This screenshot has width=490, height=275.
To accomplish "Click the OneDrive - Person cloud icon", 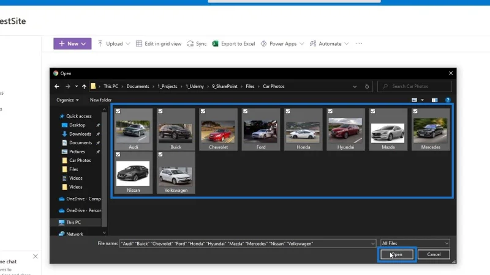I will coord(62,210).
